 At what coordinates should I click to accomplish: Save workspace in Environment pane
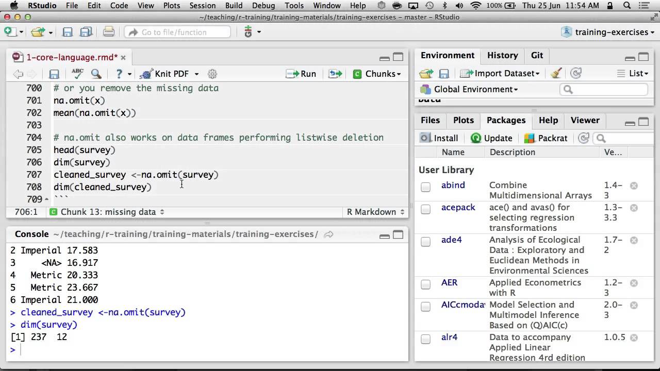pyautogui.click(x=444, y=74)
